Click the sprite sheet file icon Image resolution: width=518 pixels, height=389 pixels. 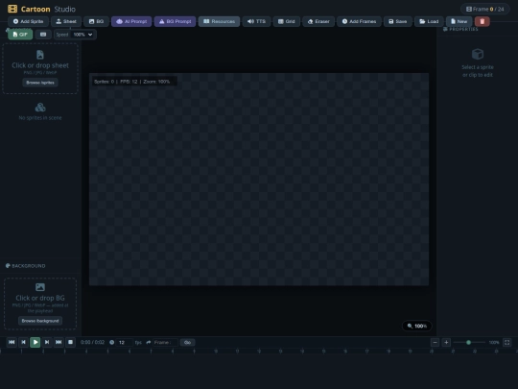tap(40, 55)
